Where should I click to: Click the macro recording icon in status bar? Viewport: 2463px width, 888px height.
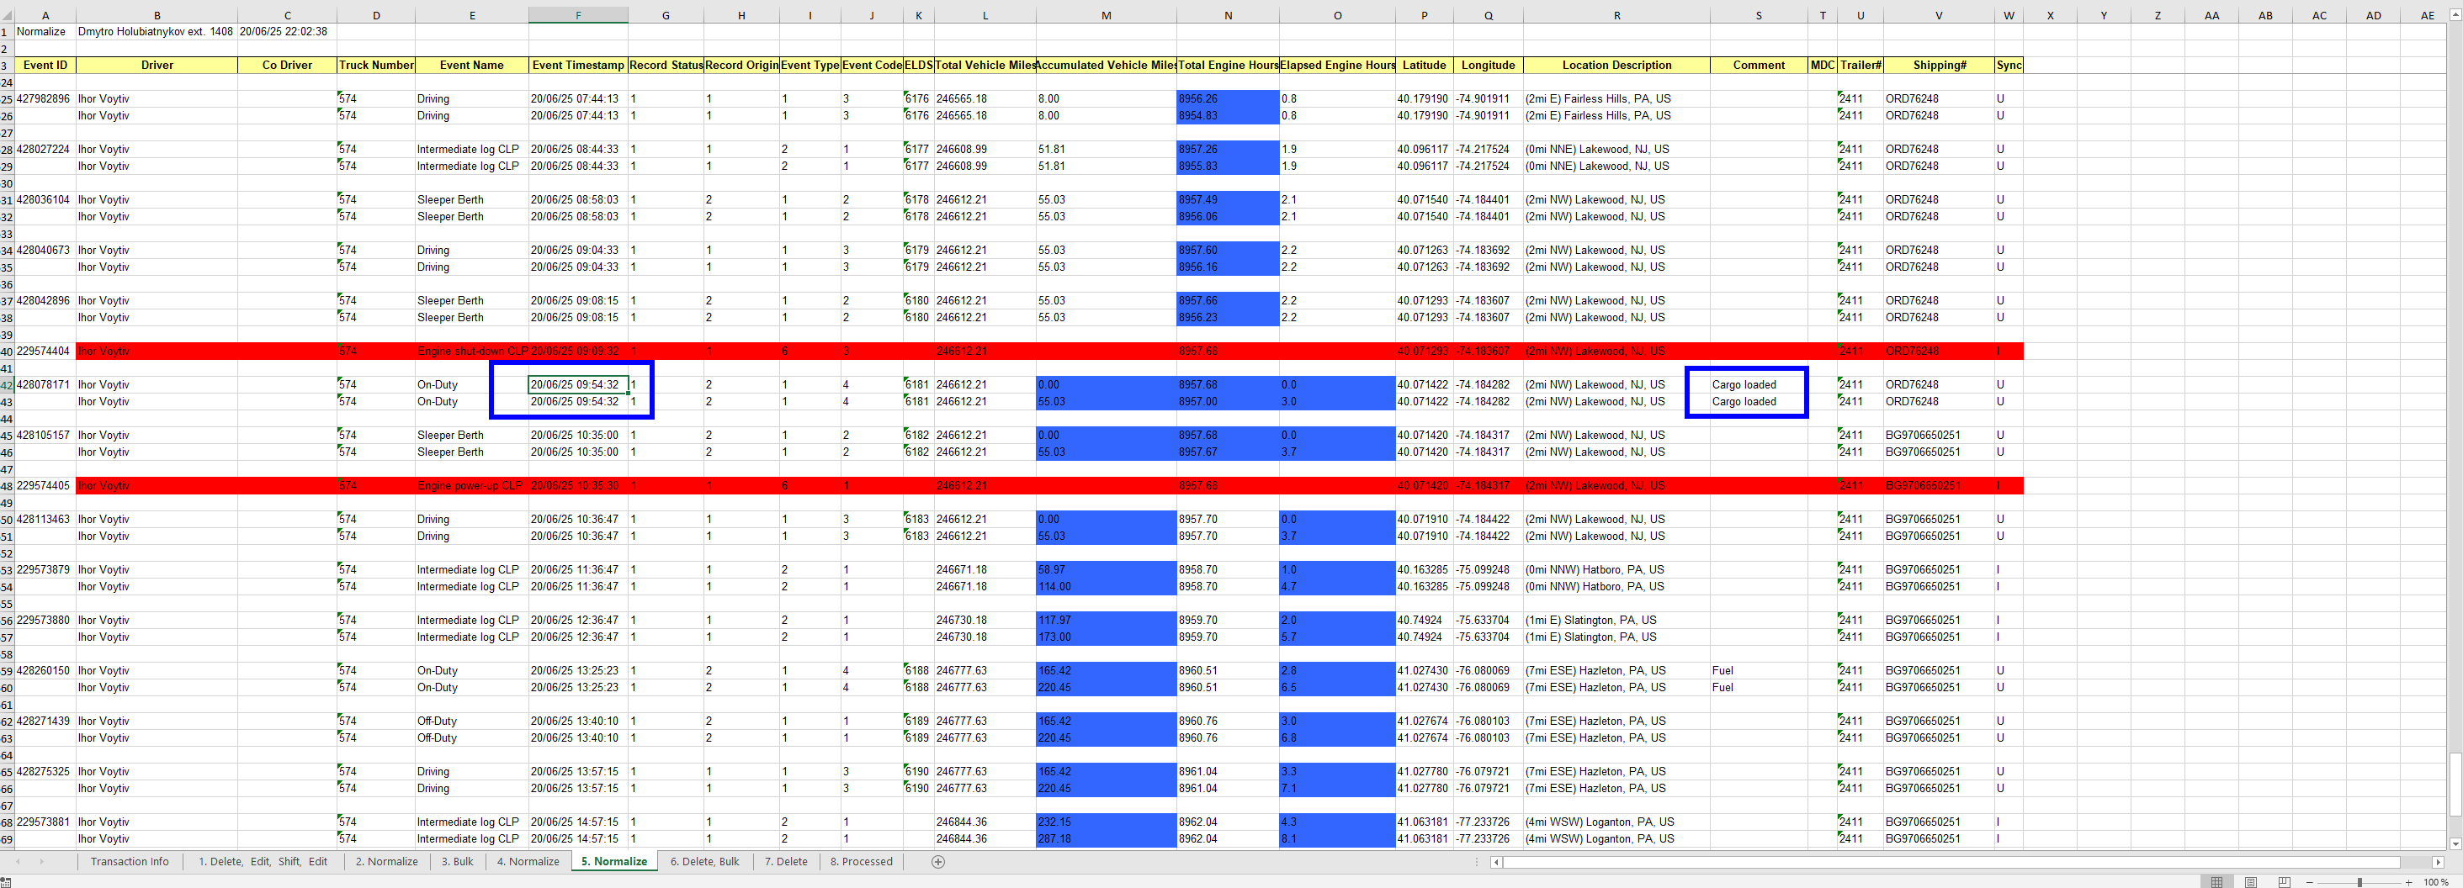click(6, 881)
